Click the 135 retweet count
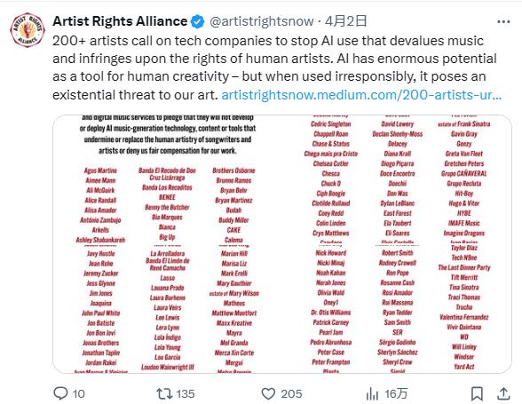 tap(186, 393)
